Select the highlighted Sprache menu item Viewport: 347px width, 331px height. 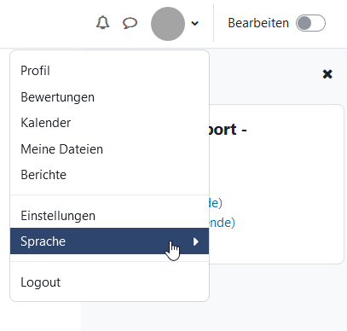coord(110,241)
